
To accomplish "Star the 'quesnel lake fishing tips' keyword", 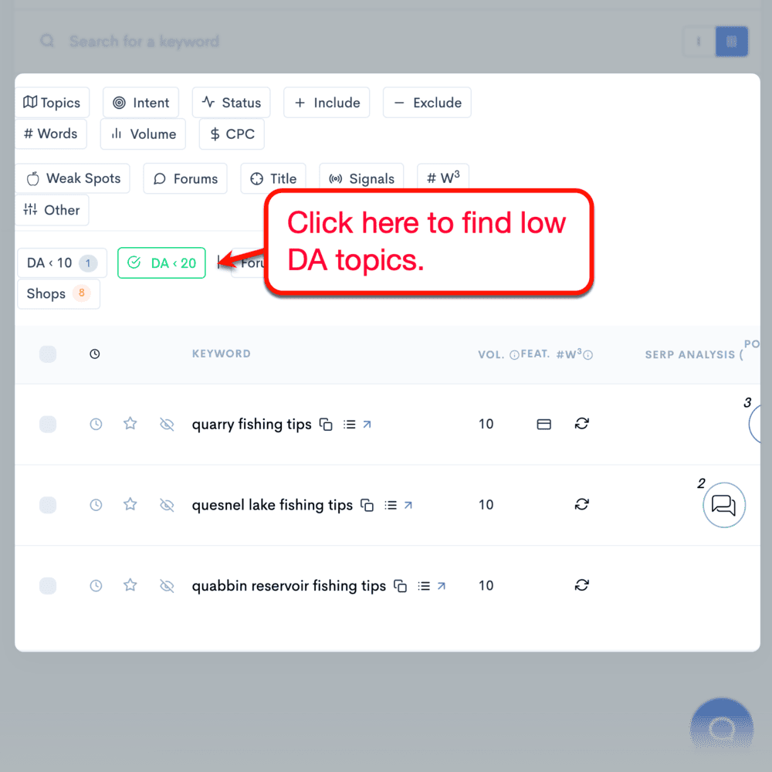I will (x=130, y=504).
